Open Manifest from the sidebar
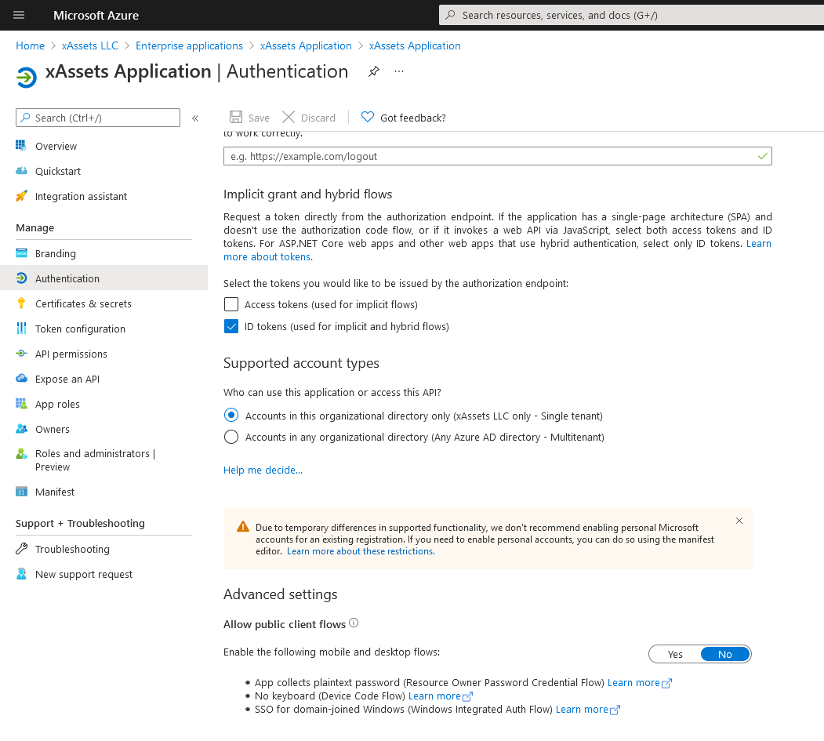Screen dimensions: 824x741 55,492
